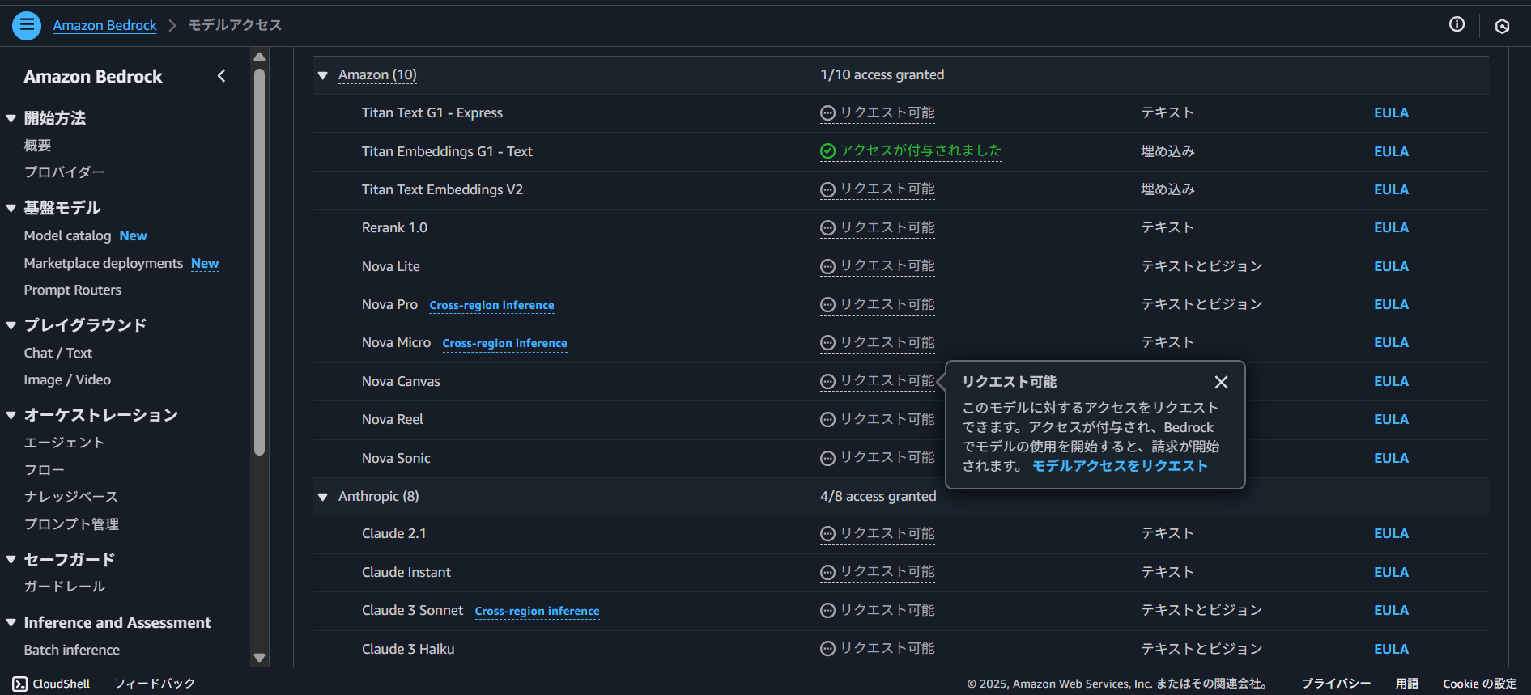1531x695 pixels.
Task: Click the sidebar scrollbar up arrow
Action: click(259, 57)
